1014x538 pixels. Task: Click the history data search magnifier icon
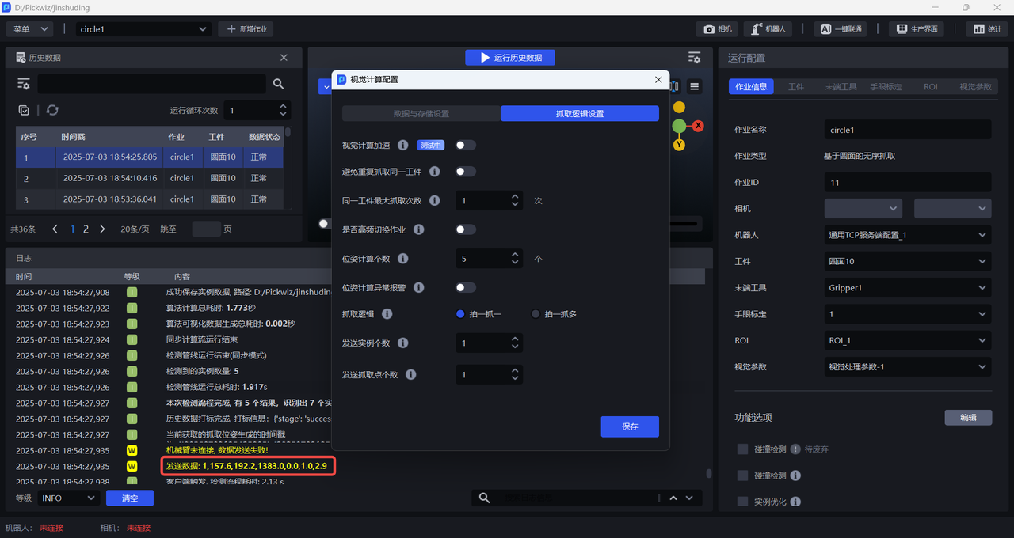278,84
